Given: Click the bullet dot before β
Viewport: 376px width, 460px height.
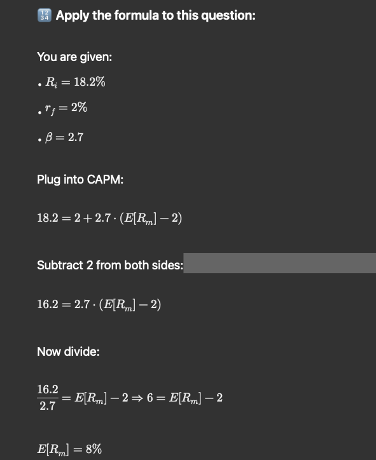Looking at the screenshot, I should [39, 140].
